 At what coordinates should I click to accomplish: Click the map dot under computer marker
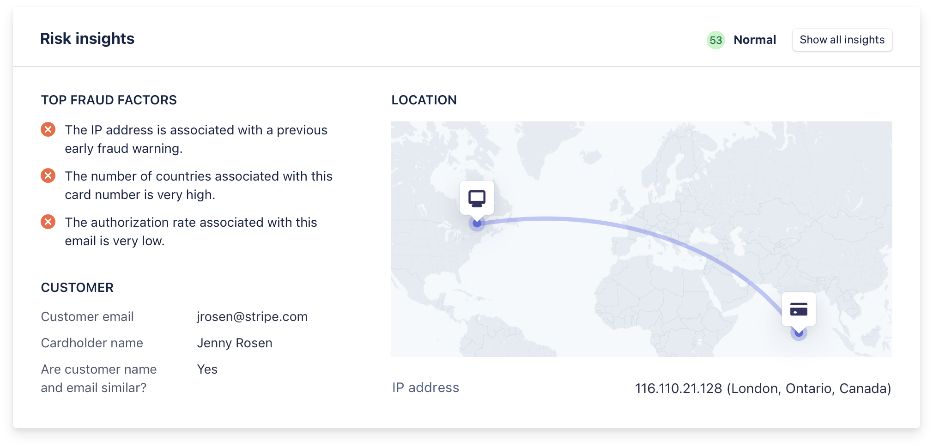pos(477,224)
